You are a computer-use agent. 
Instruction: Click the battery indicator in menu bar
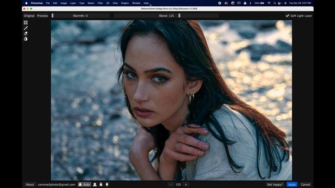(x=260, y=3)
